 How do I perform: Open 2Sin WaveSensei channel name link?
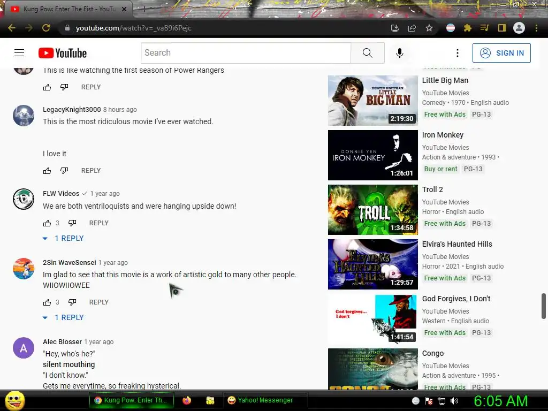pyautogui.click(x=69, y=262)
